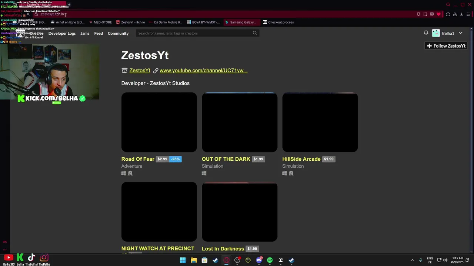This screenshot has height=266, width=474.
Task: Open the taskbar clock and date
Action: (x=458, y=260)
